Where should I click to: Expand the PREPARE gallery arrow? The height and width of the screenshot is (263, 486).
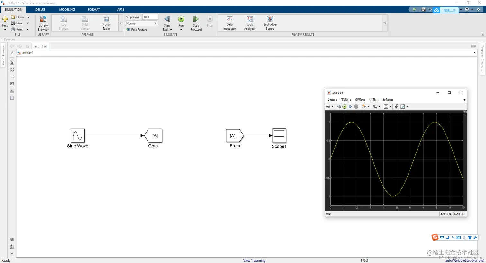coord(121,23)
